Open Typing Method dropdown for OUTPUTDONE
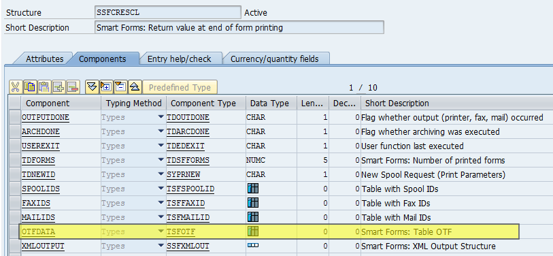Screen dimensions: 553x256 161,117
